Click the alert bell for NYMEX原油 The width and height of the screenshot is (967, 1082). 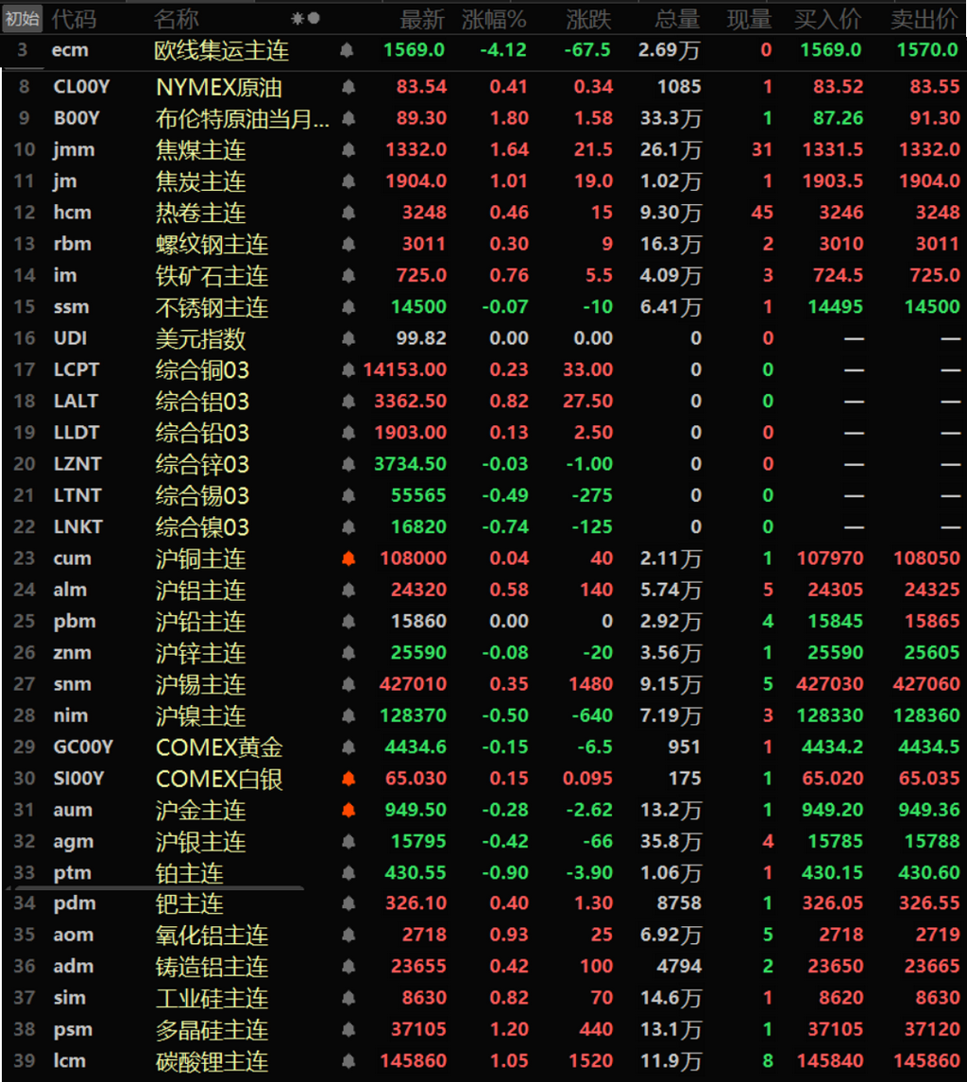pos(349,87)
